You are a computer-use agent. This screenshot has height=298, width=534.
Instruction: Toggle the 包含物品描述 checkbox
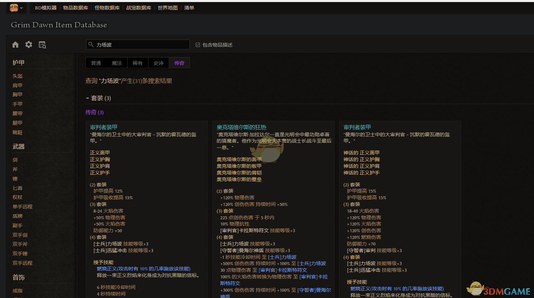(x=198, y=45)
